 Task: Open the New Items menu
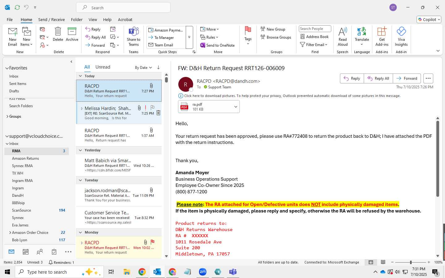(27, 36)
